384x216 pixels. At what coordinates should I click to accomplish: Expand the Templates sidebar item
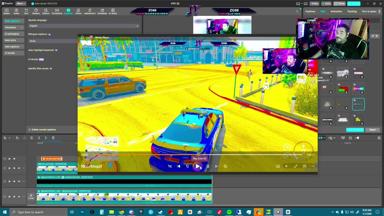tap(13, 27)
